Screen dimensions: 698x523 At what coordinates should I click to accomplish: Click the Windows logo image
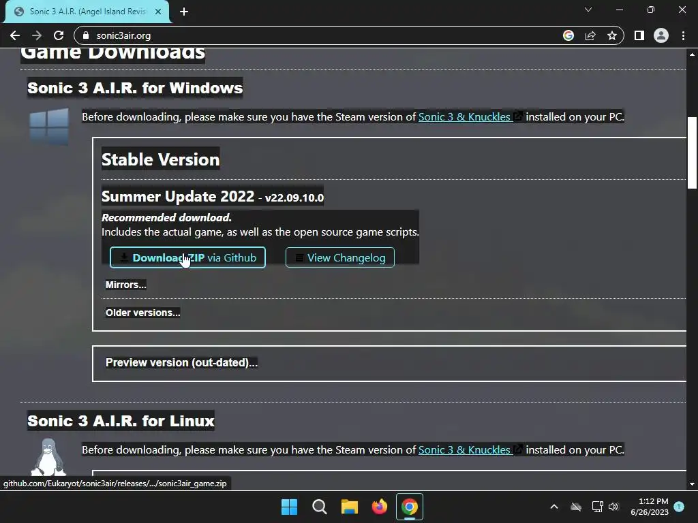tap(49, 127)
